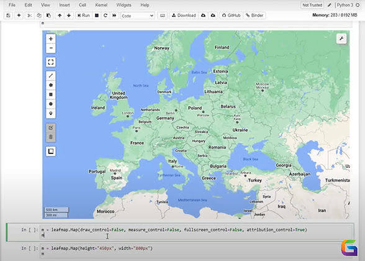The image size is (365, 261).
Task: Click the Not Trusted notebook indicator
Action: tap(312, 5)
